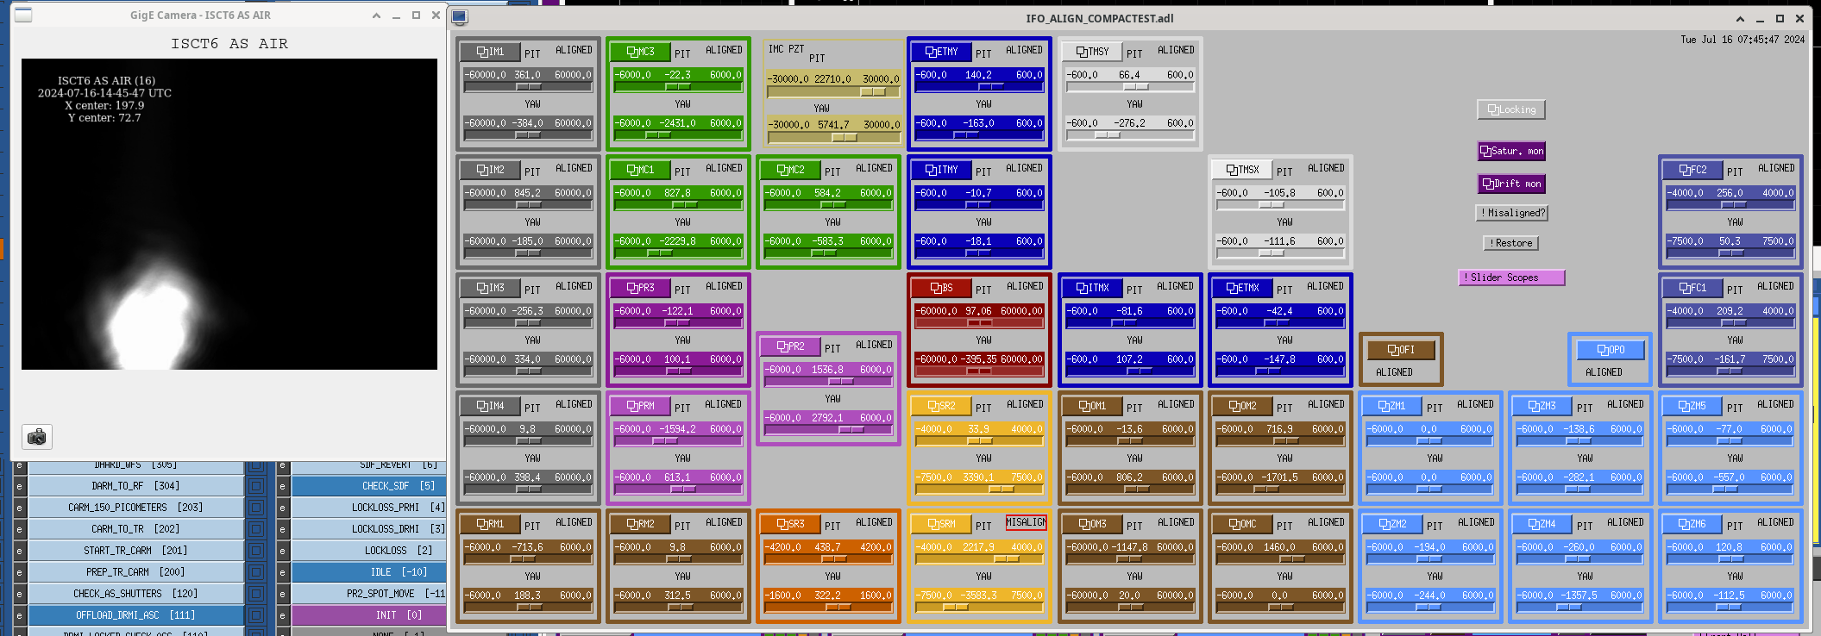Open the PR3 related display button
Image resolution: width=1821 pixels, height=636 pixels.
[x=640, y=288]
